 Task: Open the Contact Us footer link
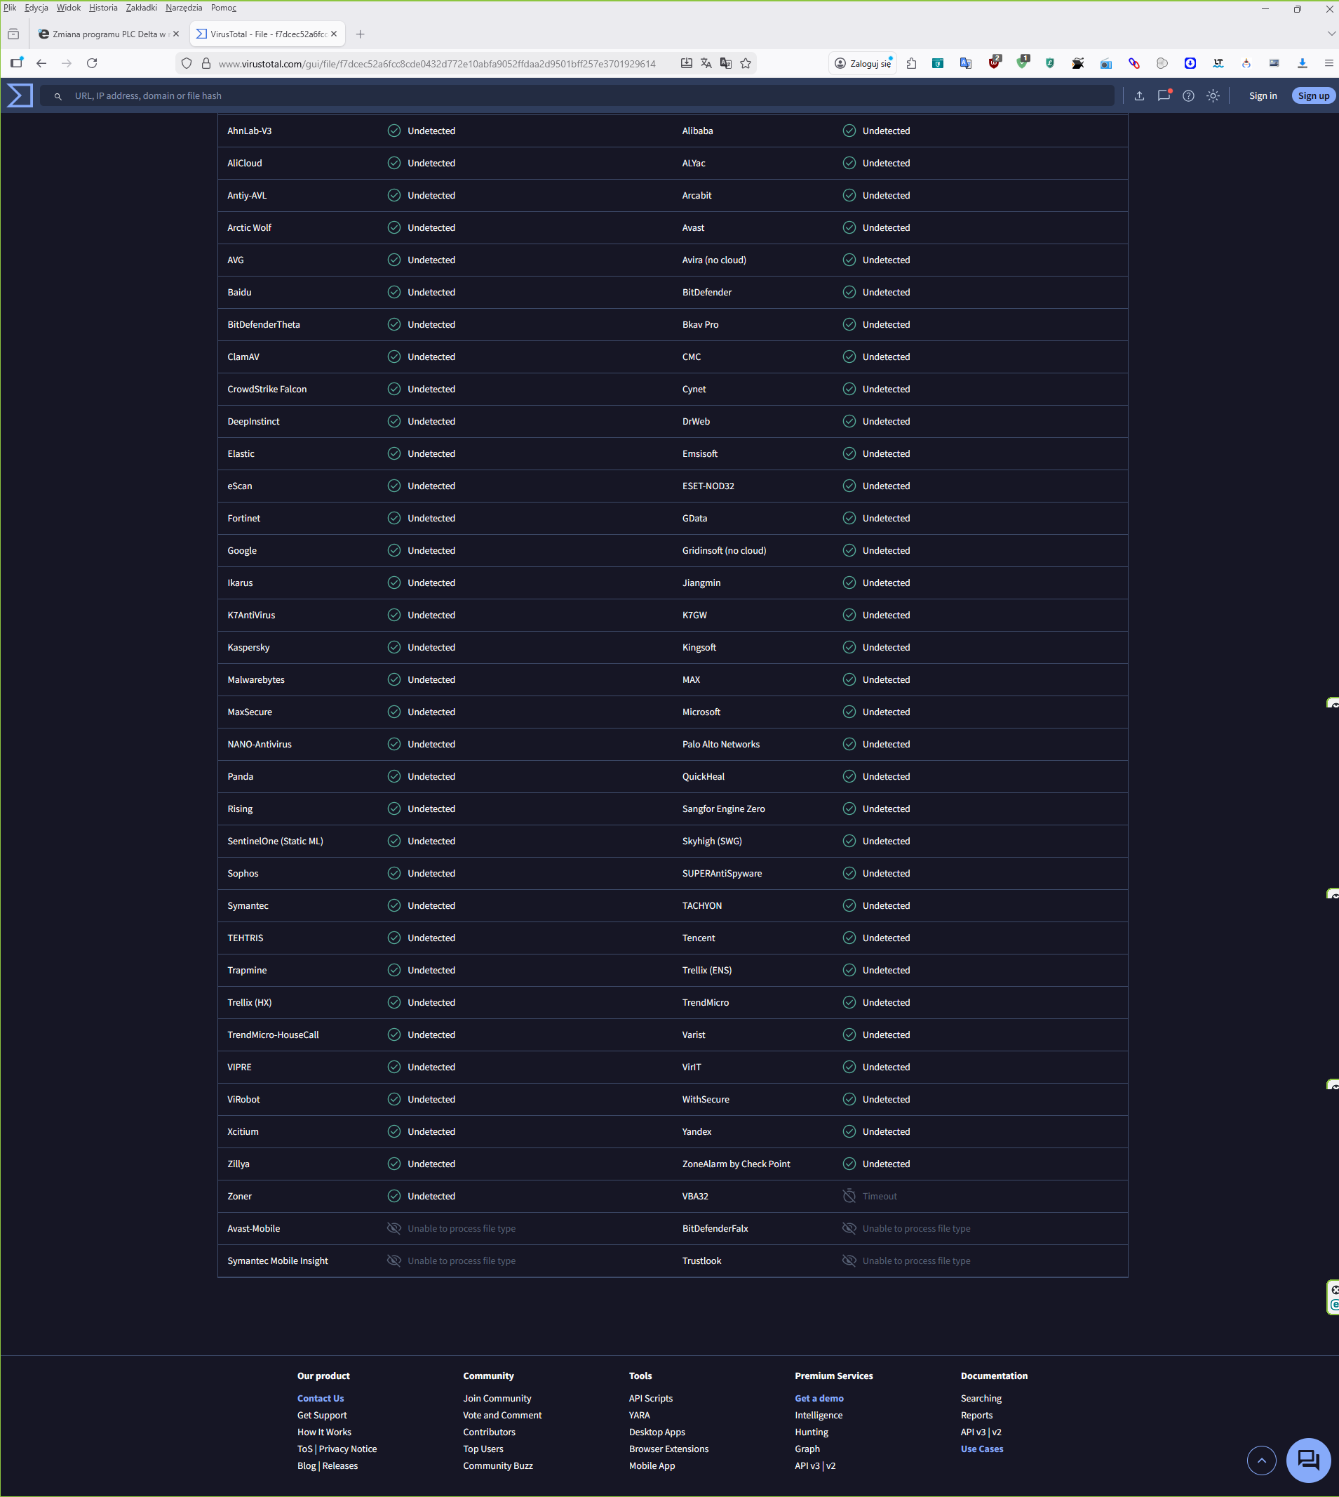(320, 1398)
